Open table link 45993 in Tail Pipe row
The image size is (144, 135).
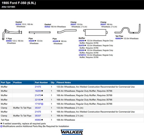(x=38, y=120)
